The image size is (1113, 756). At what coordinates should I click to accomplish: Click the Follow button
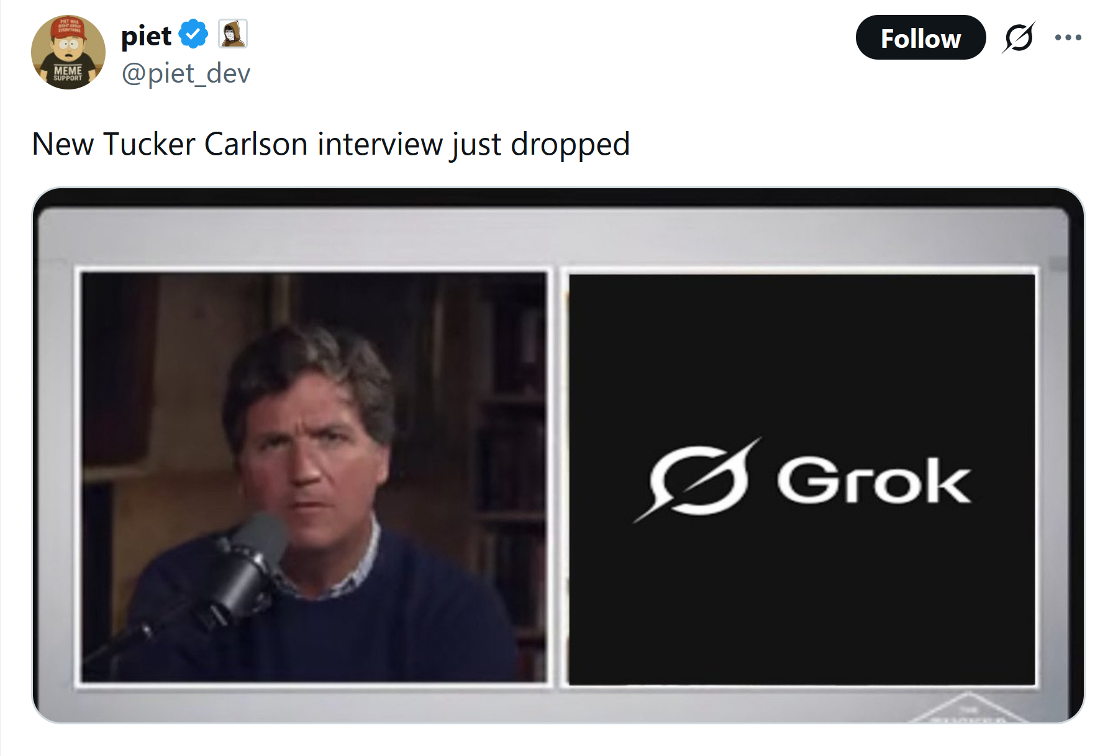click(920, 38)
